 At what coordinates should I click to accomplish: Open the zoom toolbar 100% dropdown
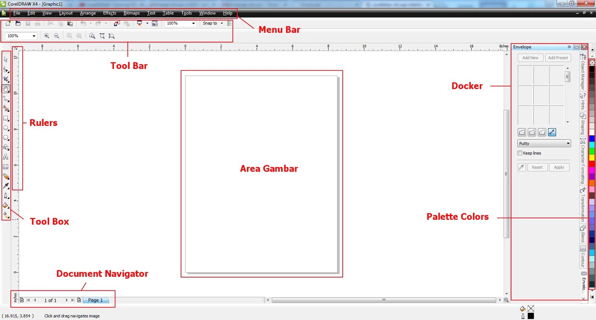[x=34, y=36]
